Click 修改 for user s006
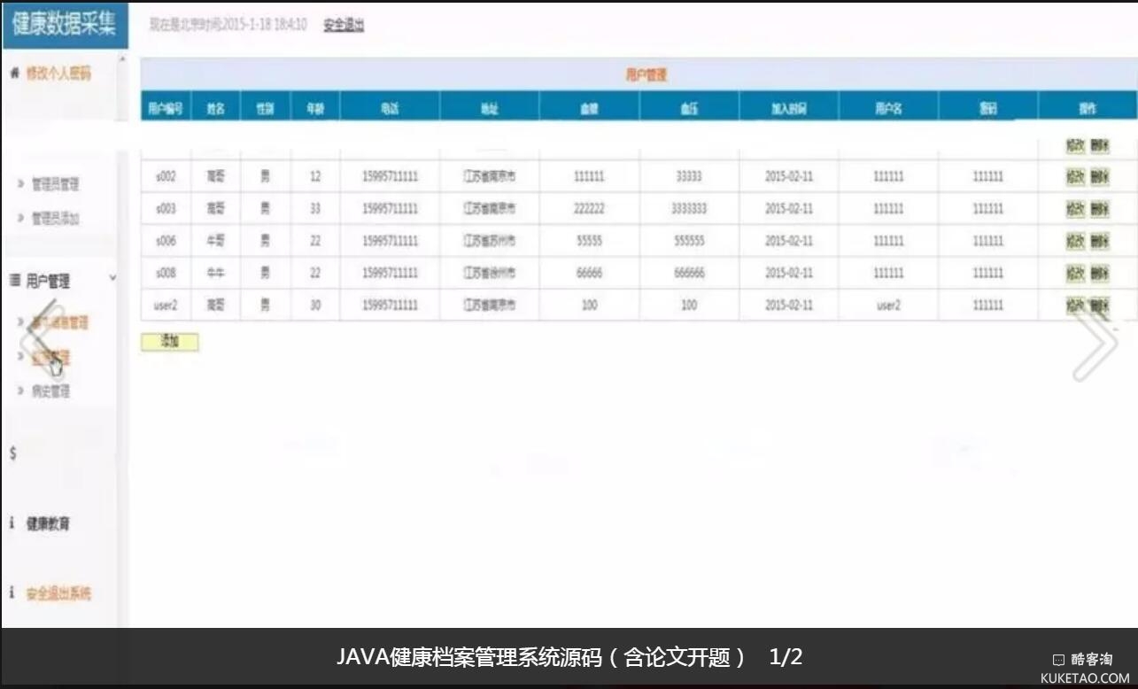The width and height of the screenshot is (1138, 689). tap(1075, 241)
